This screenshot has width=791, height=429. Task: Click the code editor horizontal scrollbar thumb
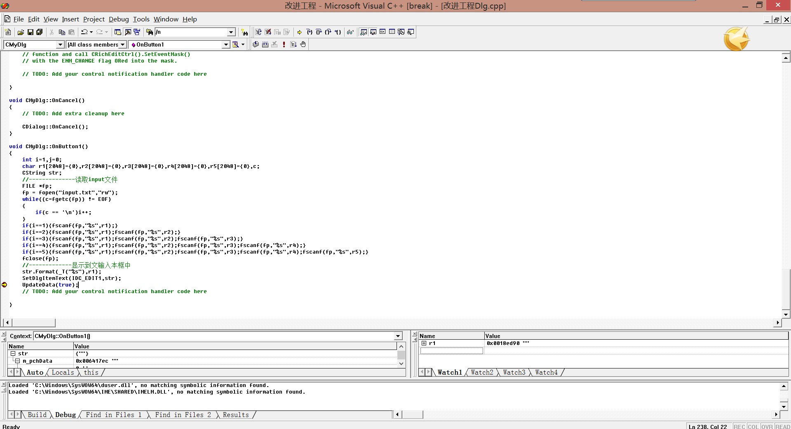point(33,323)
